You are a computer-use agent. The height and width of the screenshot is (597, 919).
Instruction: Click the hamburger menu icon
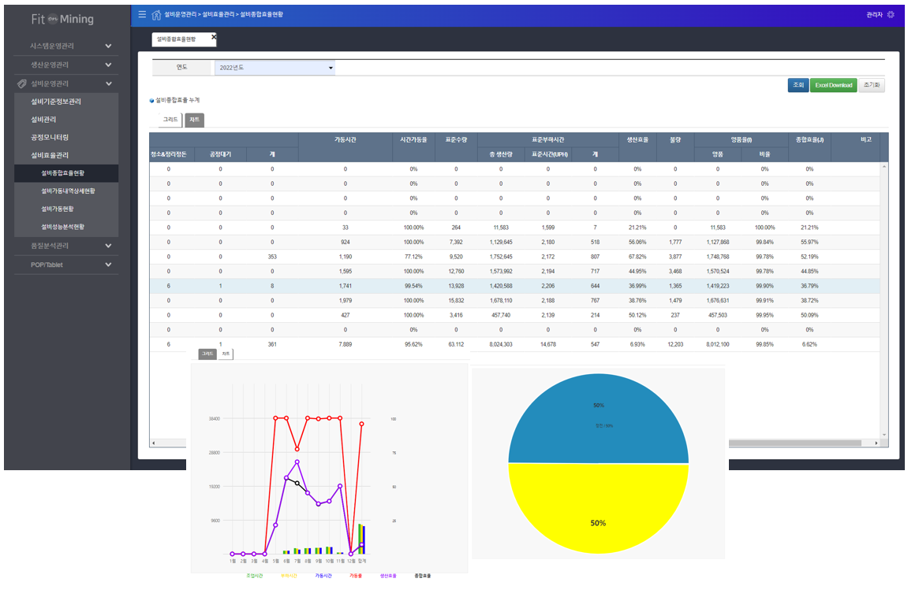[x=142, y=14]
